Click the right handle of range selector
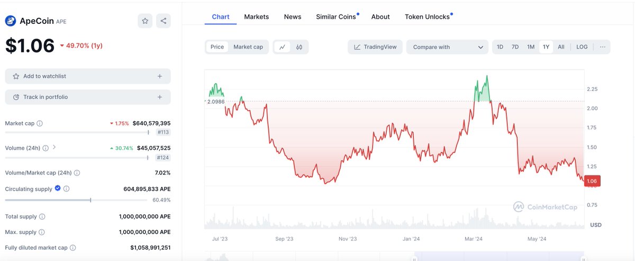Viewport: 635px width, 261px height. coord(583,259)
